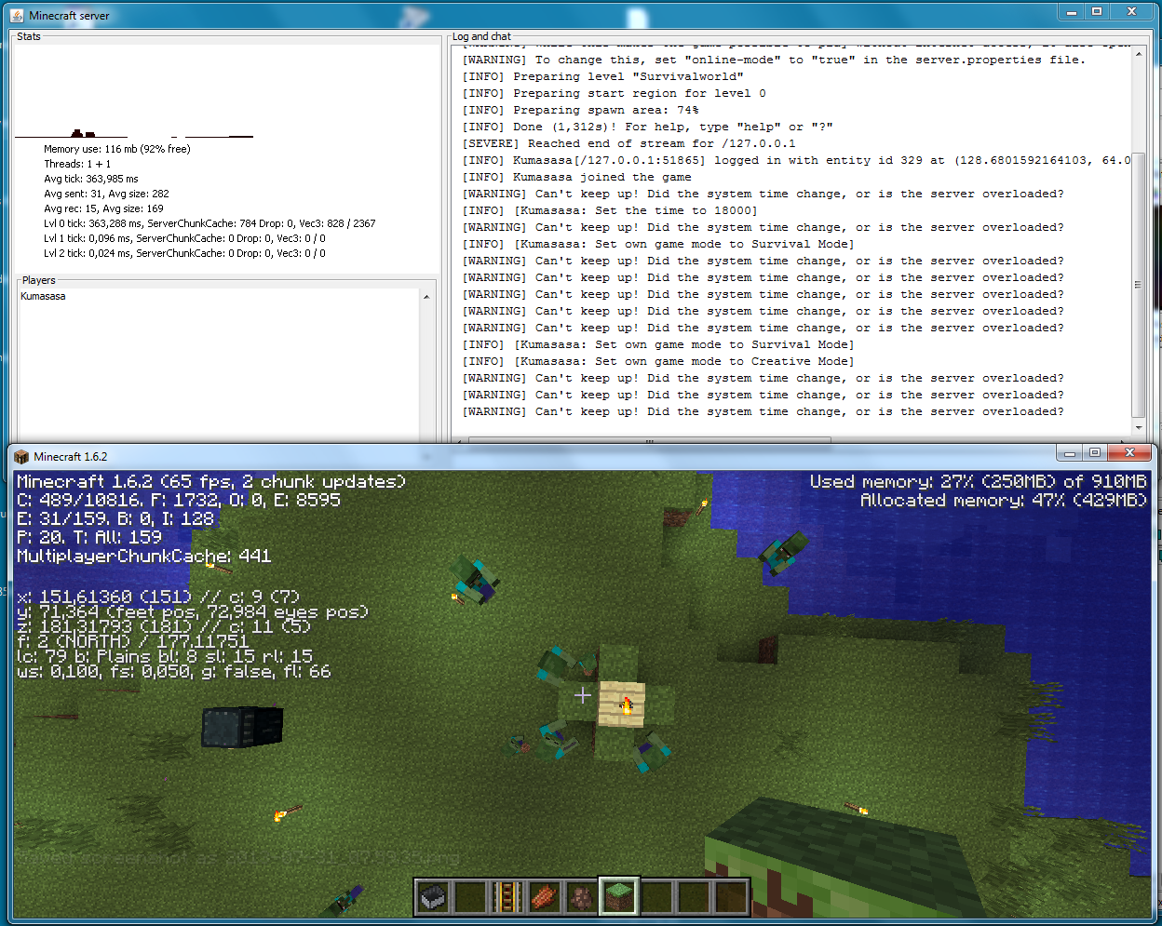1162x926 pixels.
Task: Minimize the Minecraft server window
Action: pos(1072,11)
